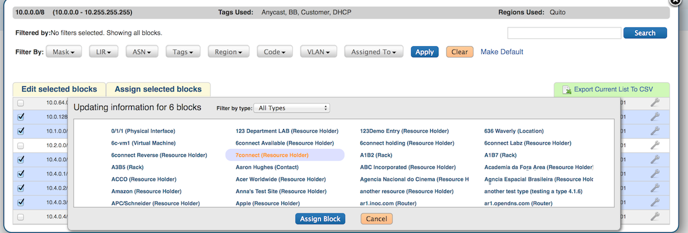Select the Assign selected blocks tab
This screenshot has width=688, height=233.
tap(158, 89)
